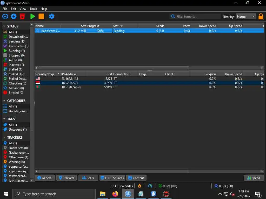
Task: Select the peer 103.178.242.70
Action: pyautogui.click(x=149, y=87)
